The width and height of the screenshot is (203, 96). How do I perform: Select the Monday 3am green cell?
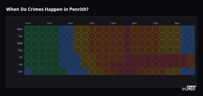[x=49, y=29]
